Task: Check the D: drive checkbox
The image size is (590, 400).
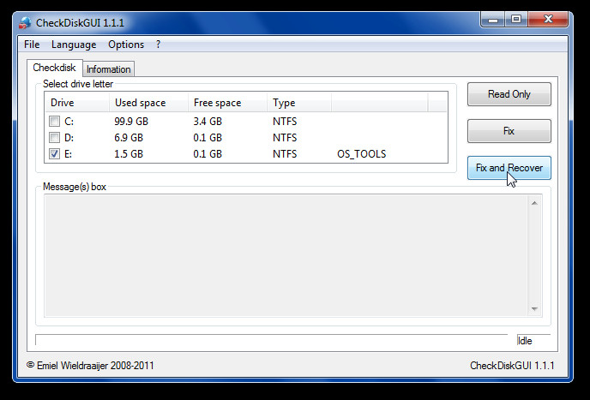Action: point(54,138)
